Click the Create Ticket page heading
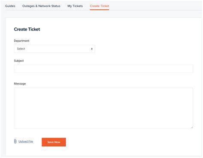This screenshot has height=158, width=203. 27,29
